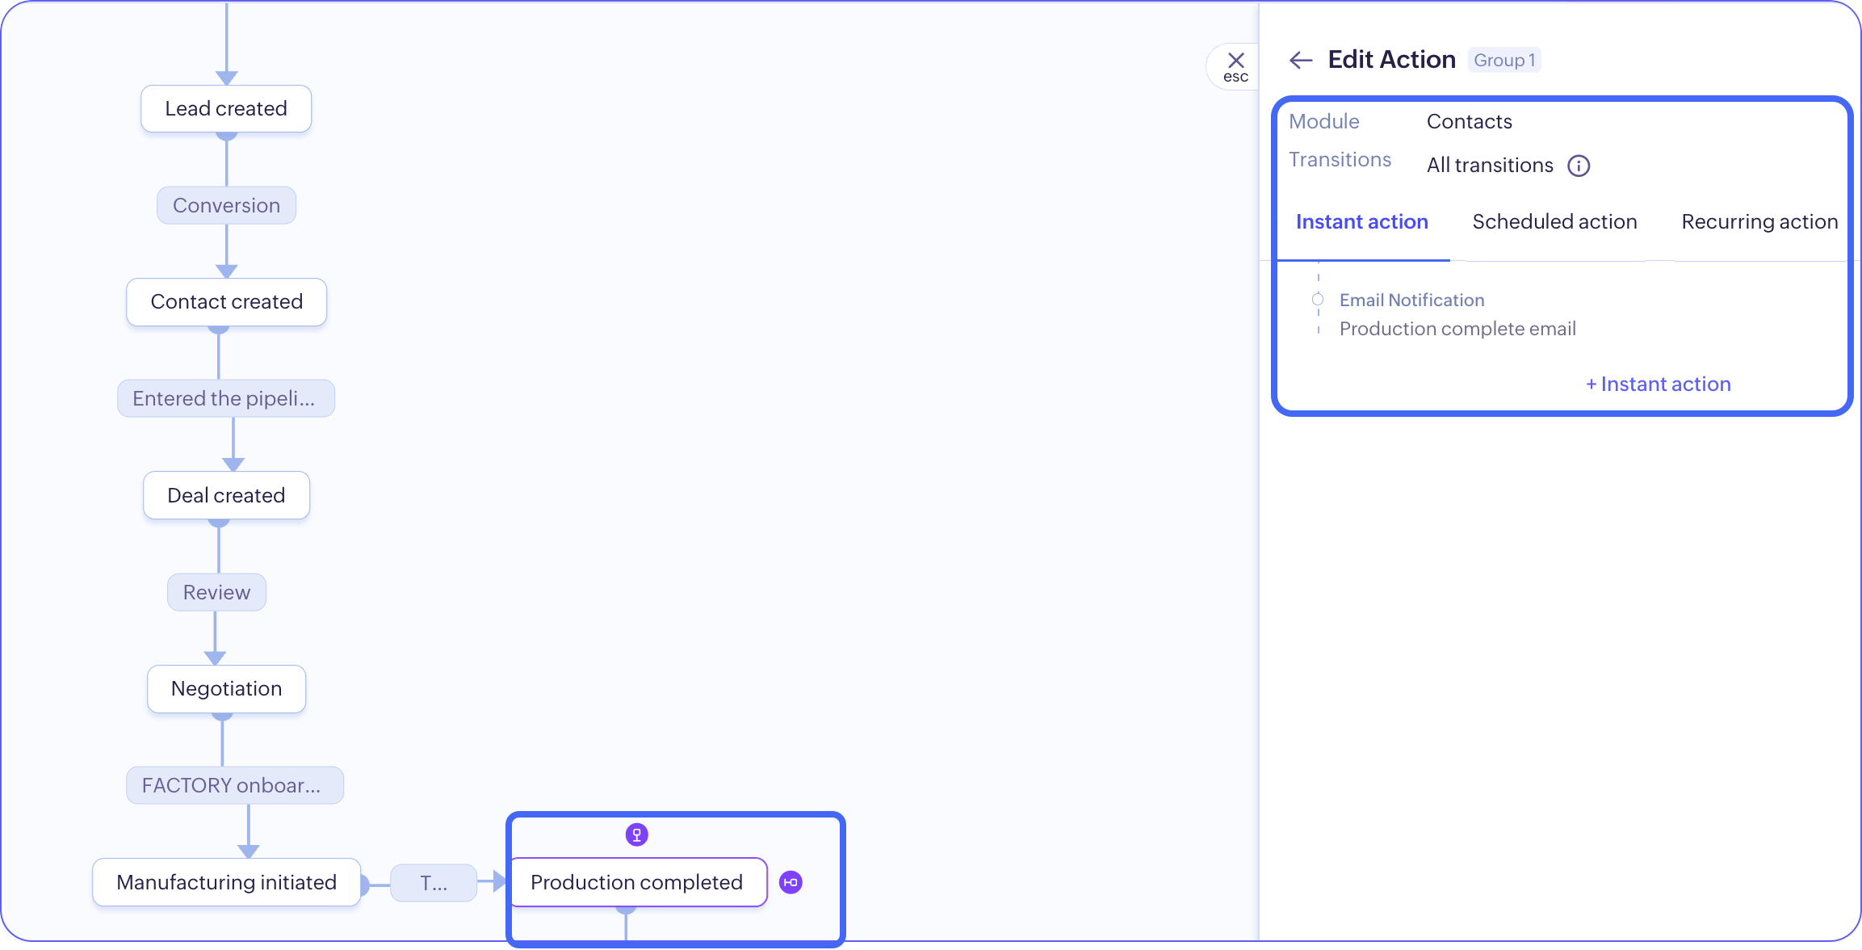Select the Lead created state node

(x=226, y=109)
